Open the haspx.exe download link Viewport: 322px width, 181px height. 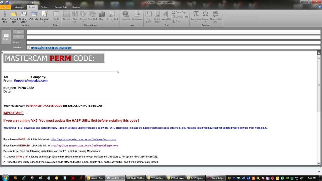[83, 139]
